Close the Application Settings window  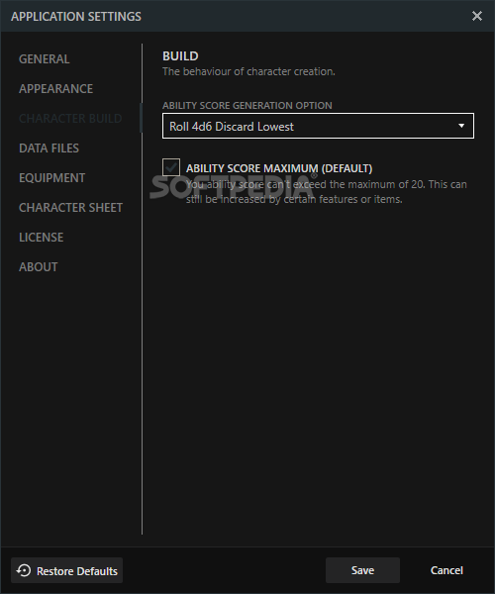pyautogui.click(x=477, y=16)
